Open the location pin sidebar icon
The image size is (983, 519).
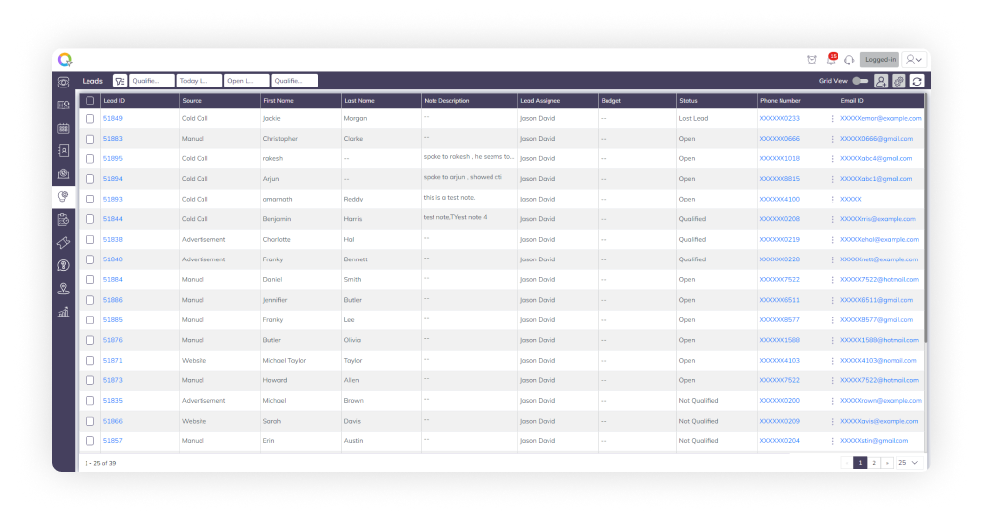click(x=64, y=289)
